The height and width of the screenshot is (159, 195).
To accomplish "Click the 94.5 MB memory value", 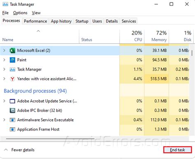I will point(160,60).
